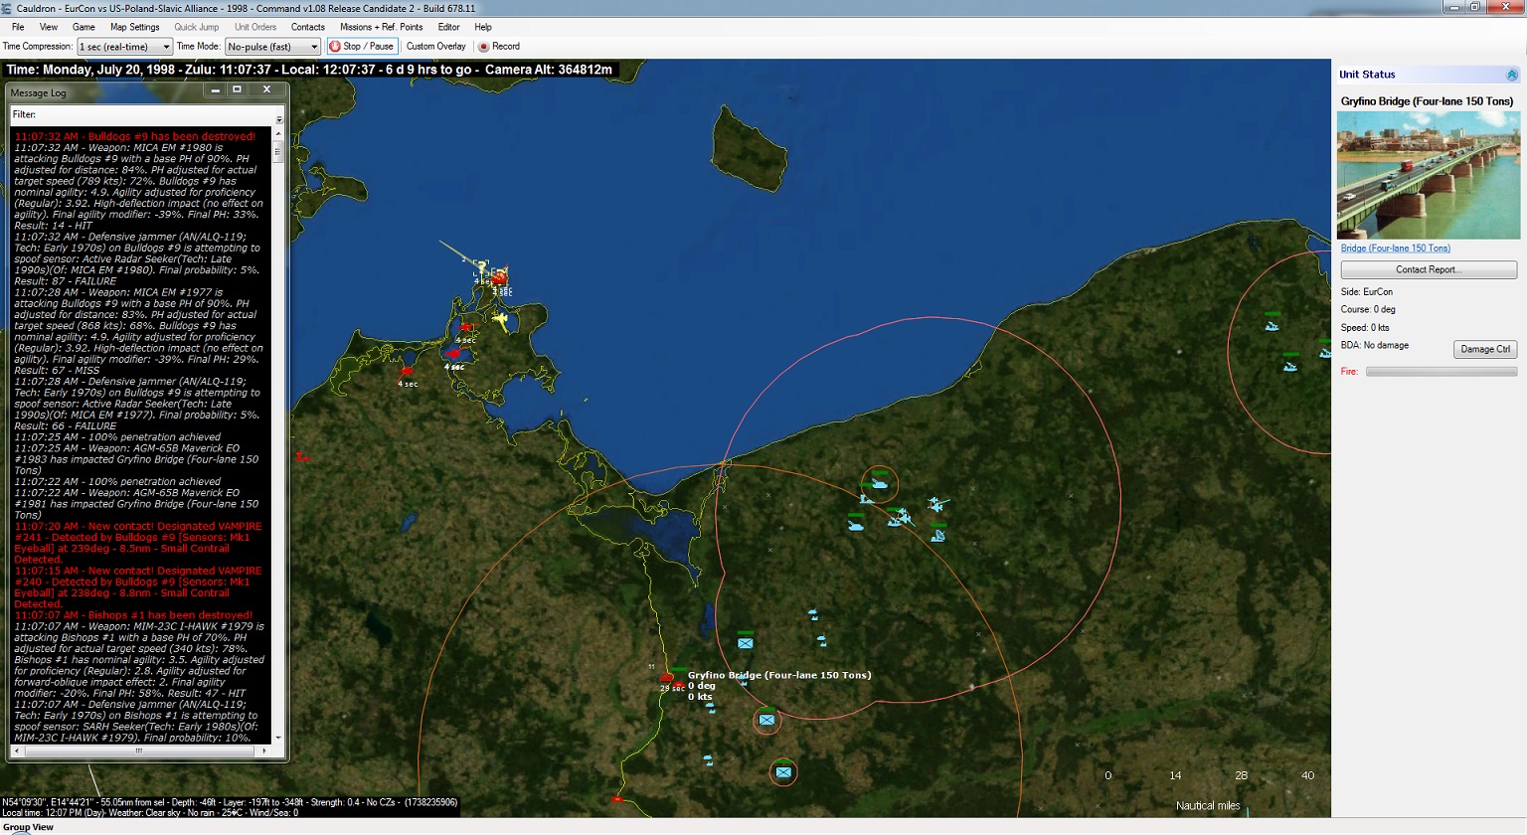Select the cyan radar dish unit
1527x835 pixels.
point(937,535)
